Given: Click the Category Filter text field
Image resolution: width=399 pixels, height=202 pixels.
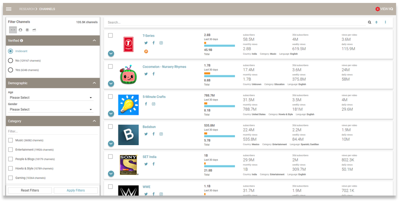Looking at the screenshot, I should 53,131.
